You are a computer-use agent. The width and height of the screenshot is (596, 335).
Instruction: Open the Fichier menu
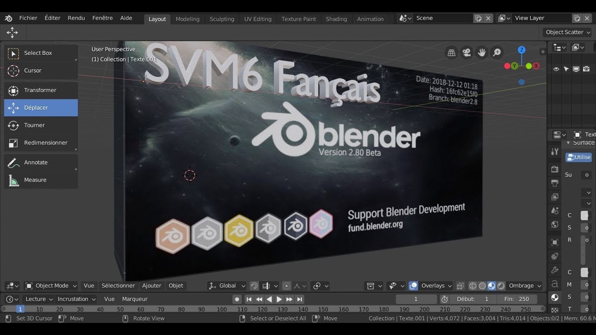click(x=28, y=18)
